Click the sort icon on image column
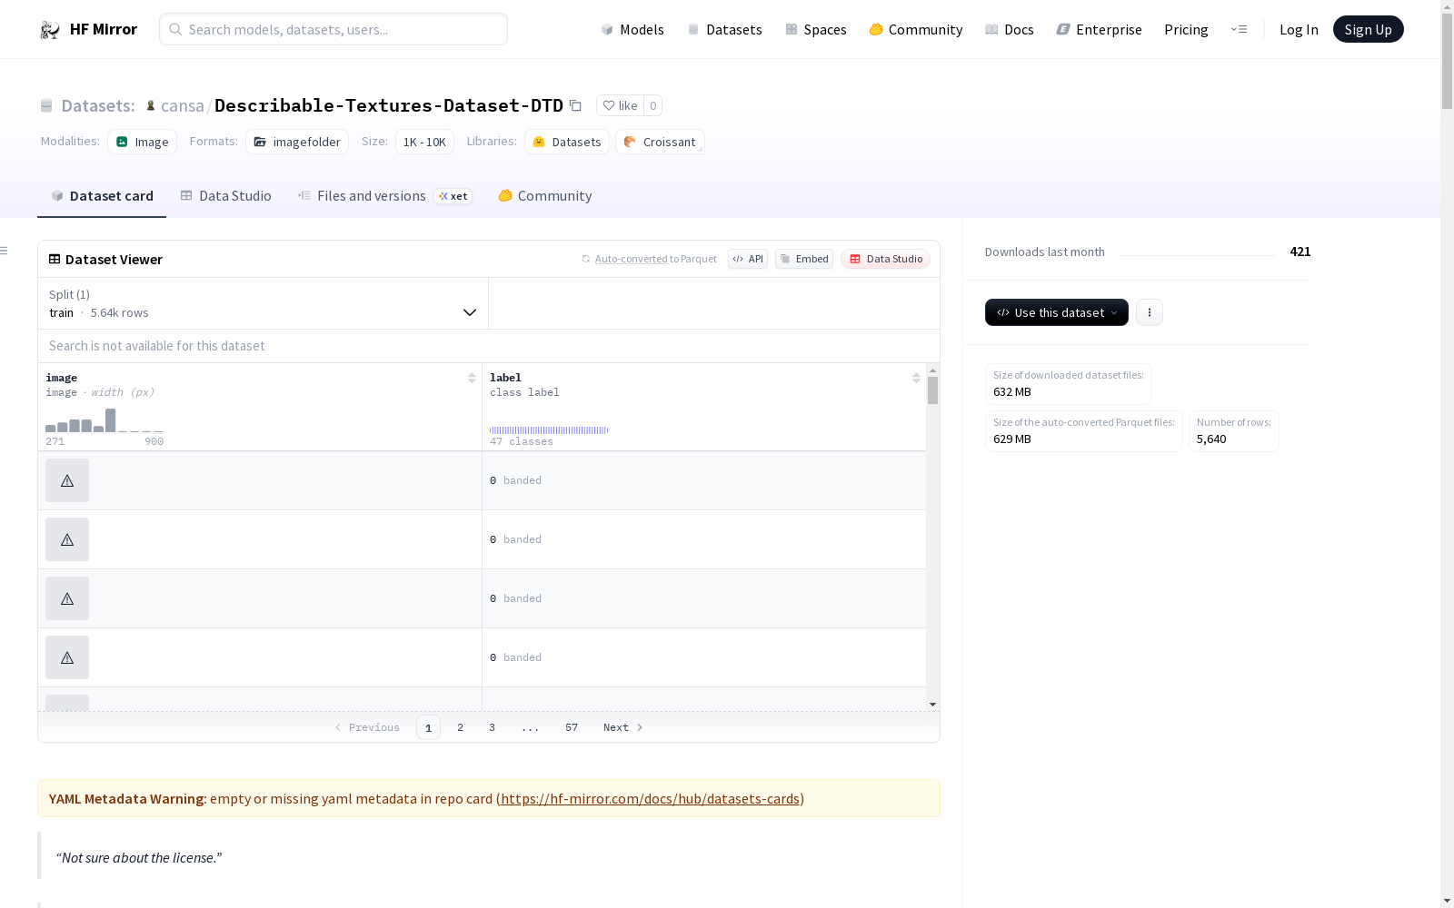Screen dimensions: 1454x908 [472, 378]
